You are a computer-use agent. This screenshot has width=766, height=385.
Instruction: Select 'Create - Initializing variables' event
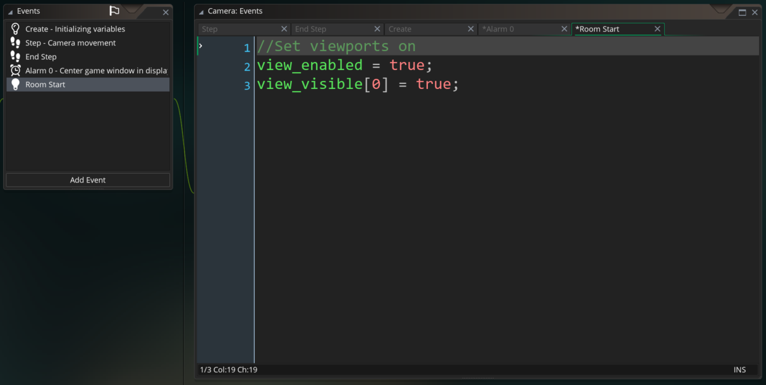(x=88, y=29)
